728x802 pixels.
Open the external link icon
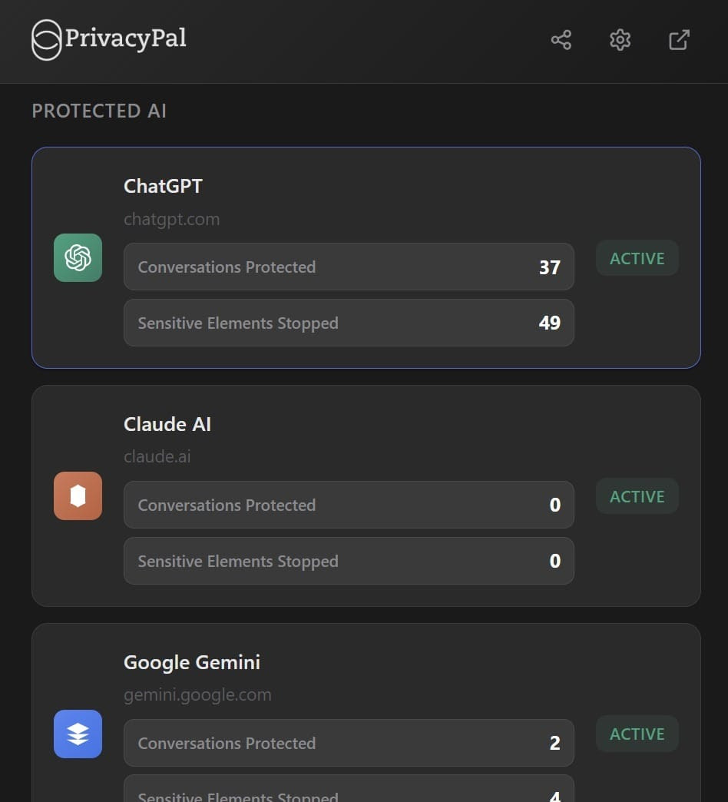(x=678, y=40)
